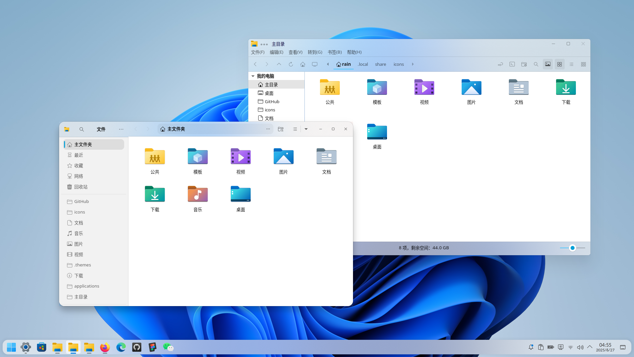This screenshot has width=634, height=357.
Task: Select 主目录 in 我的电脑 sidebar tree
Action: pos(276,85)
